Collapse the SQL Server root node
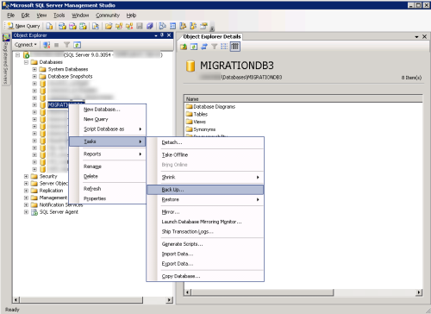 pyautogui.click(x=18, y=54)
